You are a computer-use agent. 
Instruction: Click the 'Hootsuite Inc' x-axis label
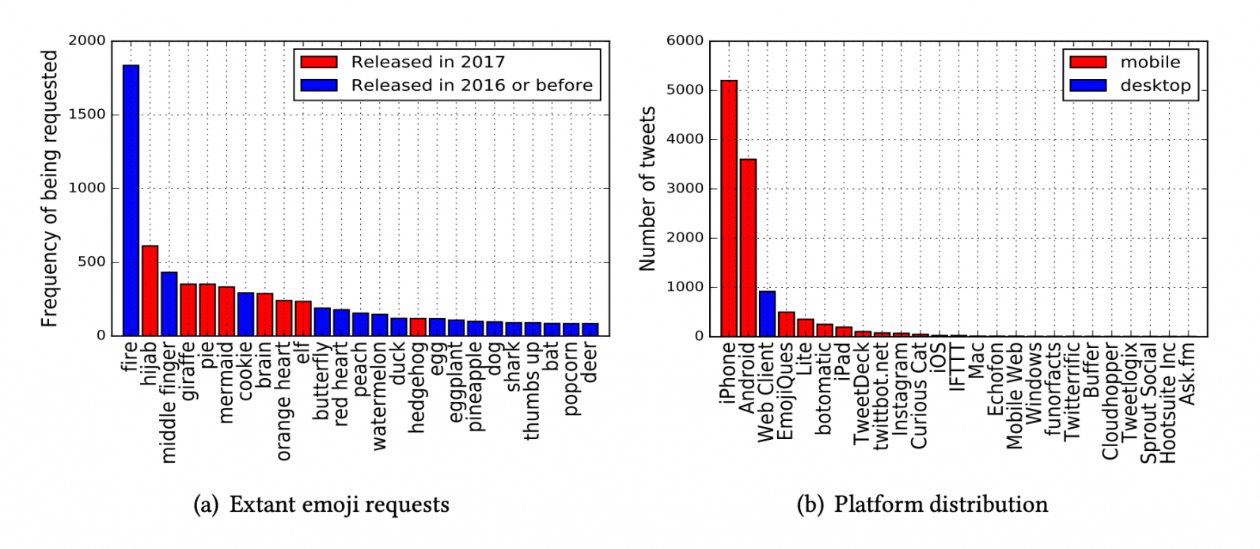[x=1168, y=403]
